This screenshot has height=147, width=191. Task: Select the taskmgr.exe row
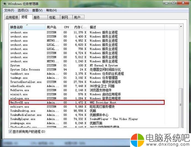86,78
